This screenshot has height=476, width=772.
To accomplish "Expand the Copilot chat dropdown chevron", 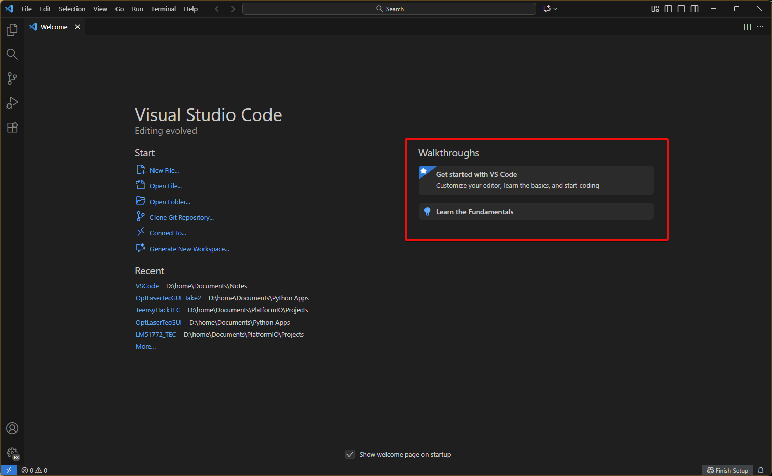I will coord(555,9).
